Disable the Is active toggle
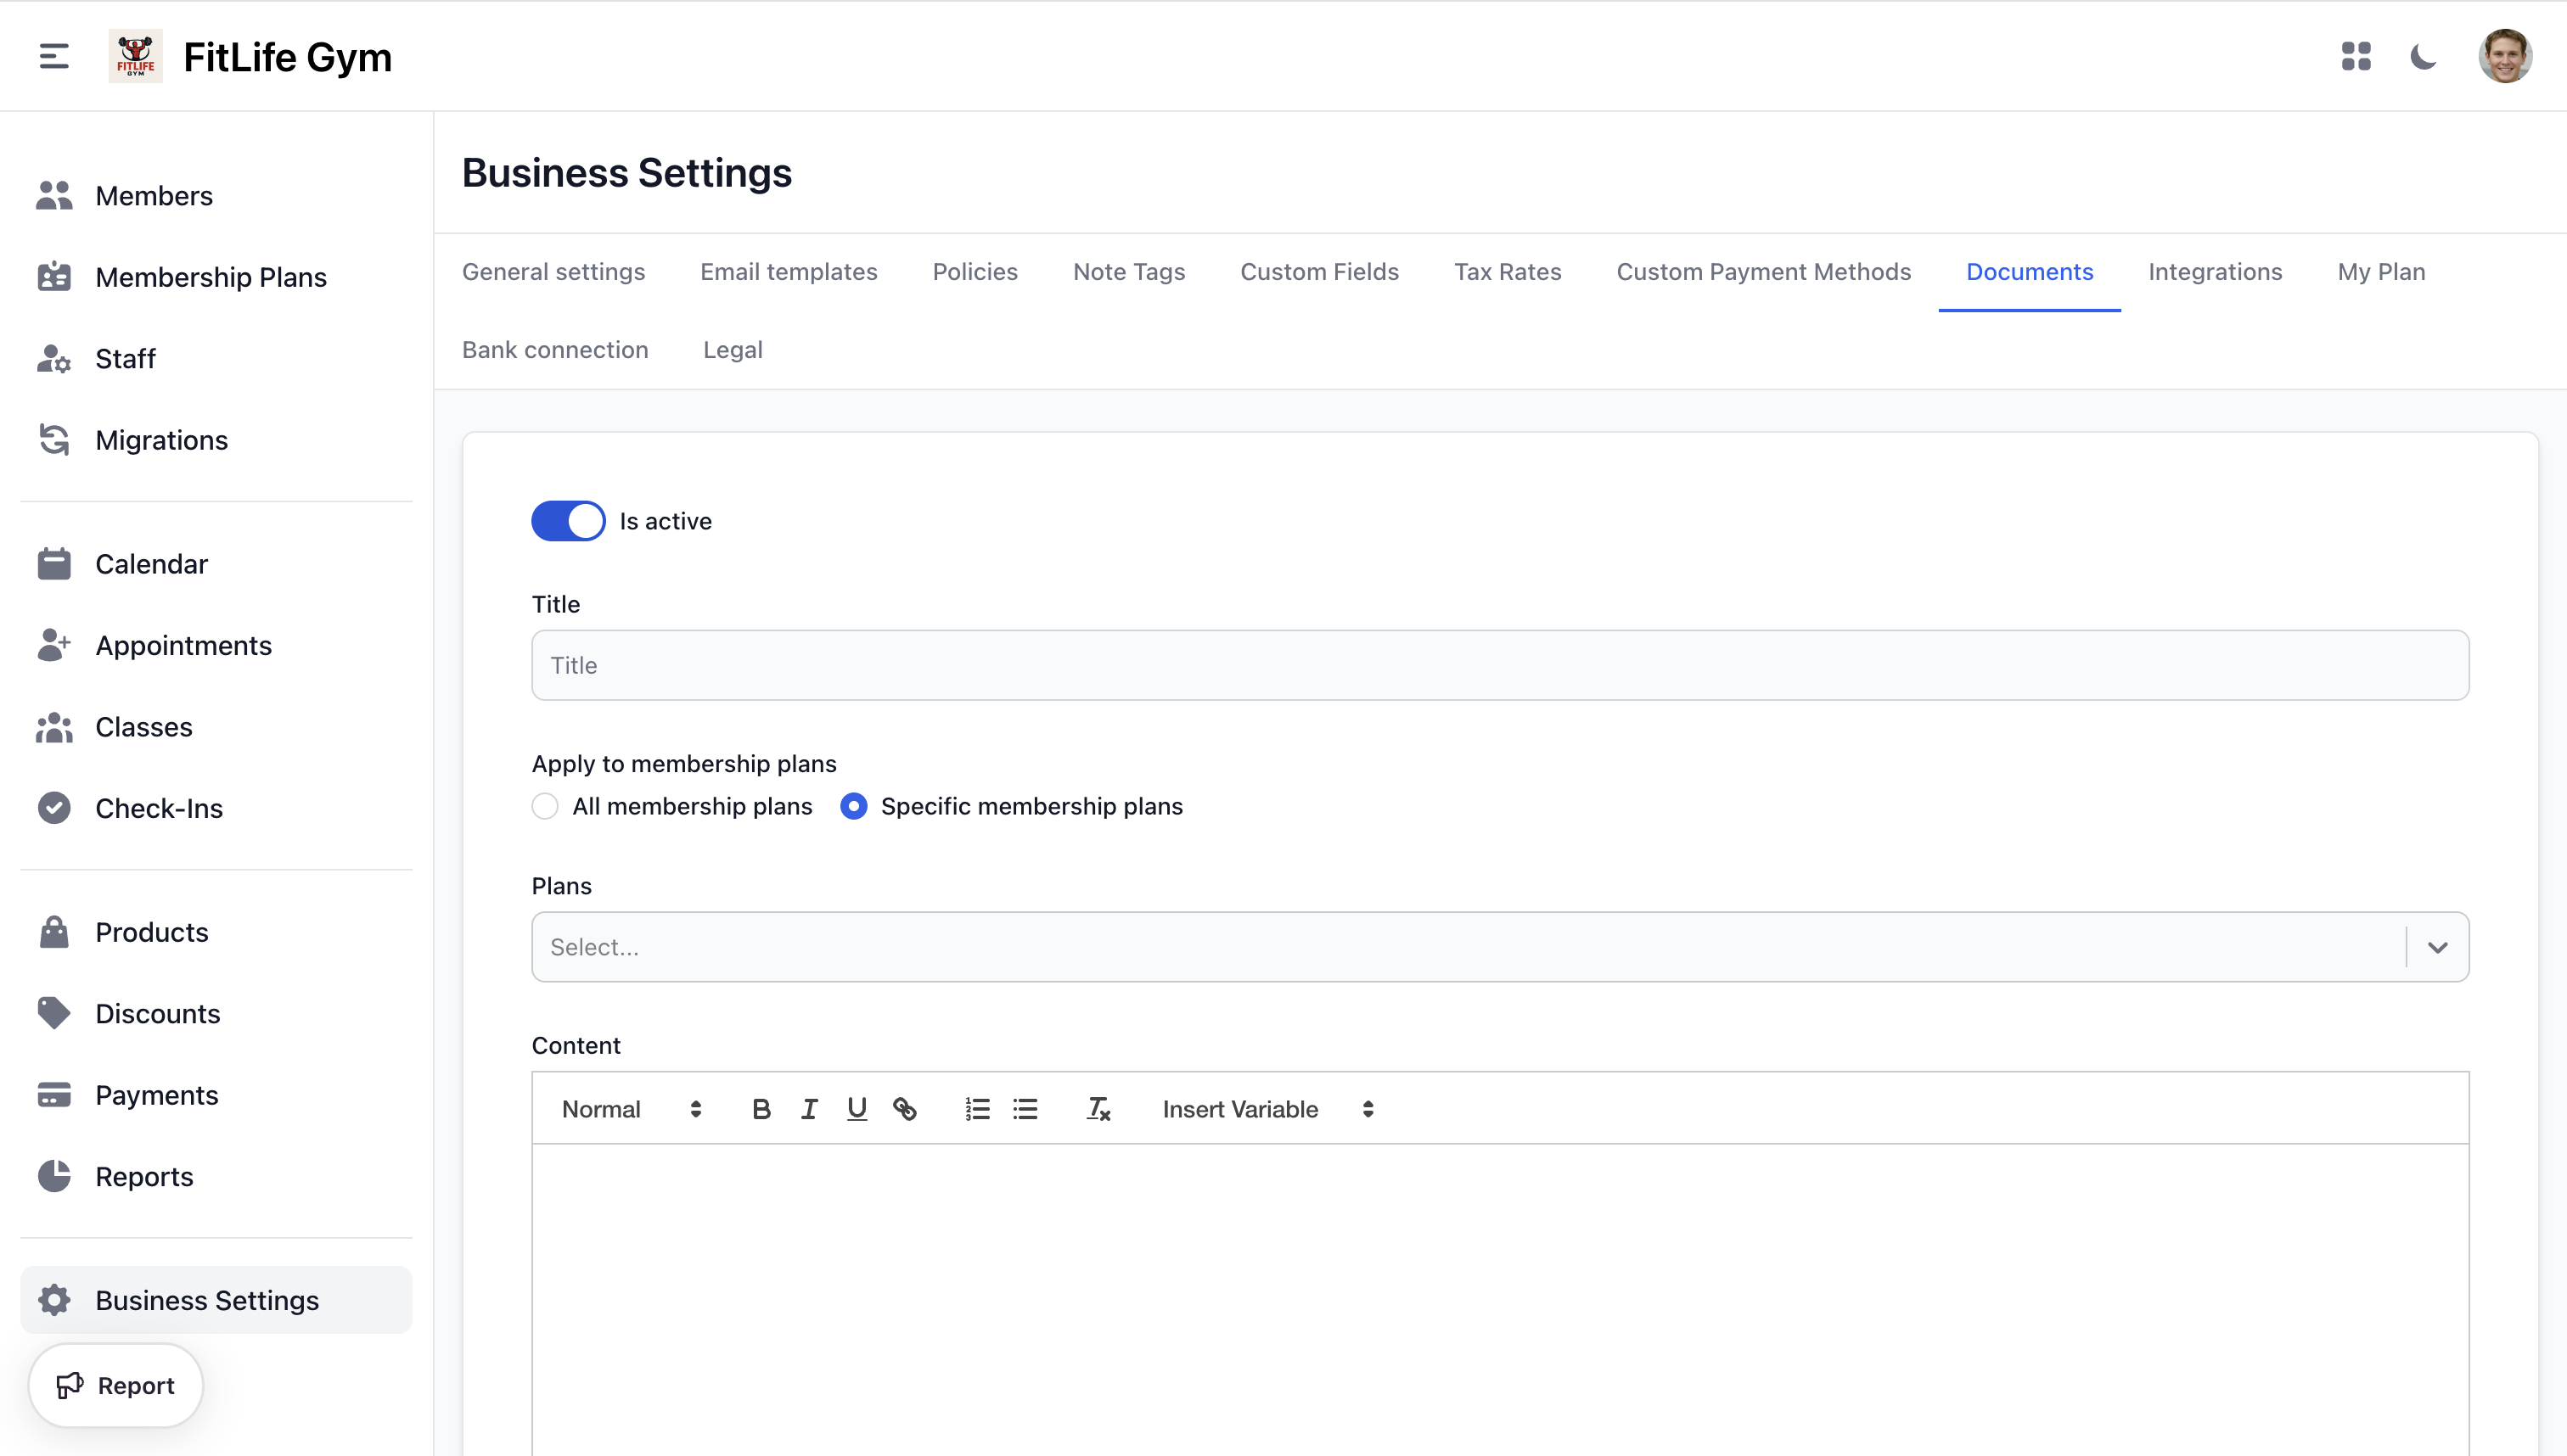 pos(568,520)
